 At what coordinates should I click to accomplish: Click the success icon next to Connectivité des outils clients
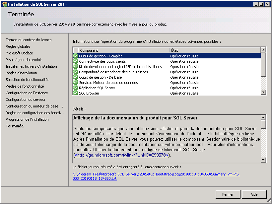click(x=76, y=61)
